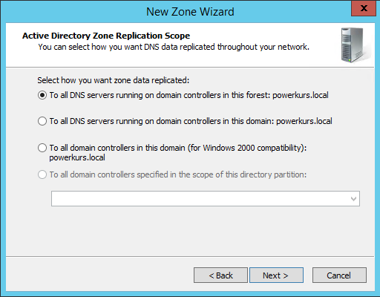Open the directory partition dropdown arrow
The height and width of the screenshot is (297, 380).
pos(353,199)
